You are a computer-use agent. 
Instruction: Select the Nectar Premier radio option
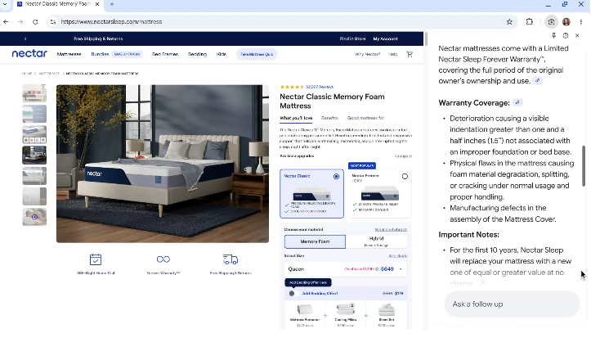(x=405, y=176)
